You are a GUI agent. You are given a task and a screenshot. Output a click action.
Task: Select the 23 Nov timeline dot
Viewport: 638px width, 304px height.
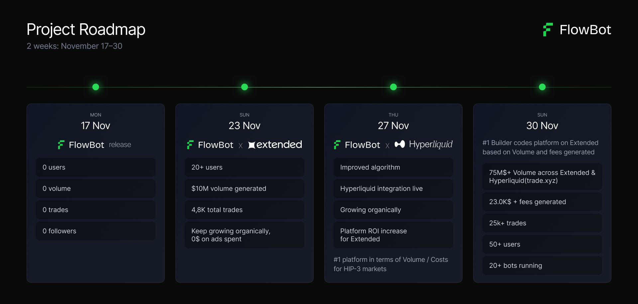tap(245, 87)
